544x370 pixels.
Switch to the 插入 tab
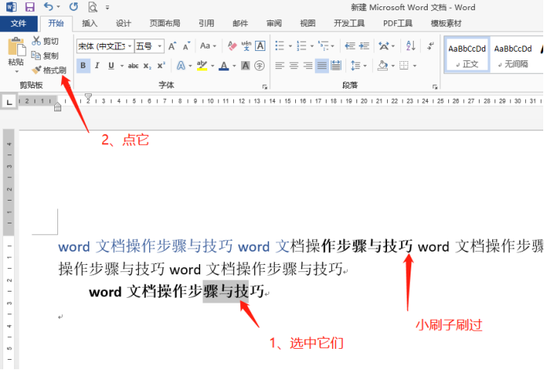89,24
